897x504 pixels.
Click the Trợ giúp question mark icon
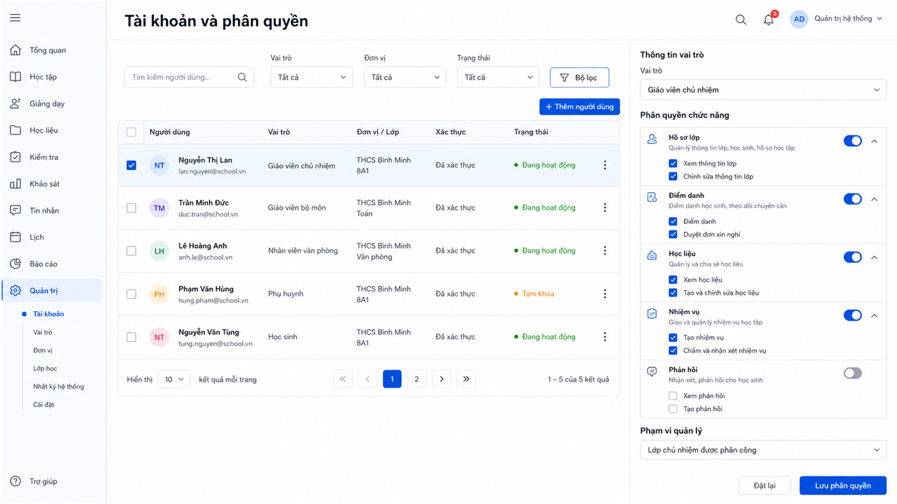[16, 481]
